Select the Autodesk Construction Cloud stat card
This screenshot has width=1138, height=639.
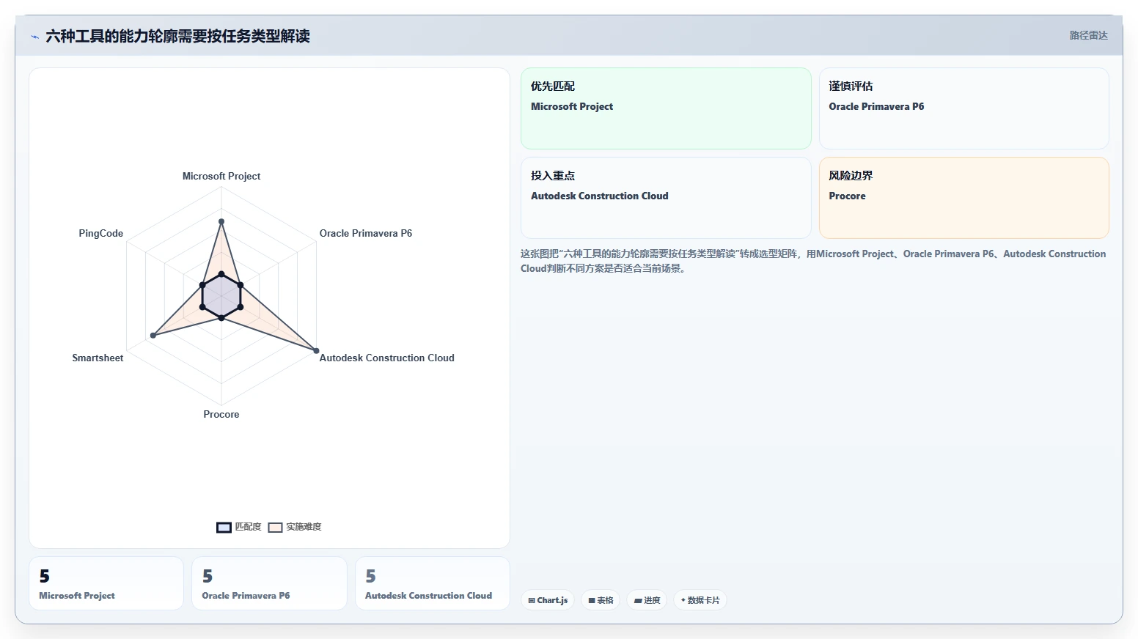[x=433, y=583]
